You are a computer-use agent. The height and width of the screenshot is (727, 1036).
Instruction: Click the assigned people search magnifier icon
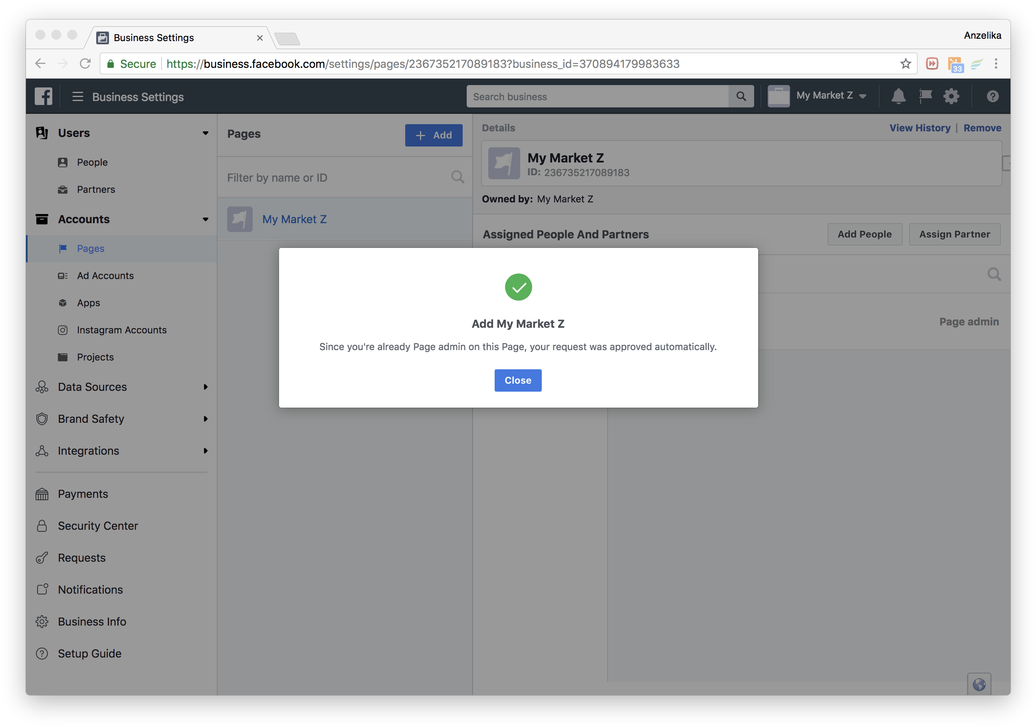(994, 274)
